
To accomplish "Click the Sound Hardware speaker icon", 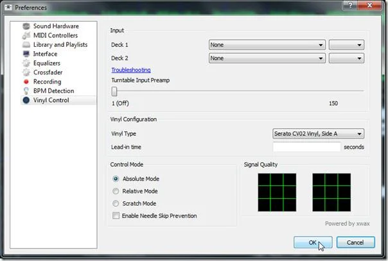I will click(x=26, y=26).
